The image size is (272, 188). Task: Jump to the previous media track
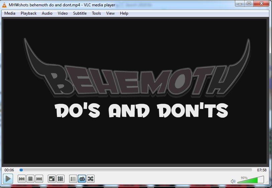22,179
